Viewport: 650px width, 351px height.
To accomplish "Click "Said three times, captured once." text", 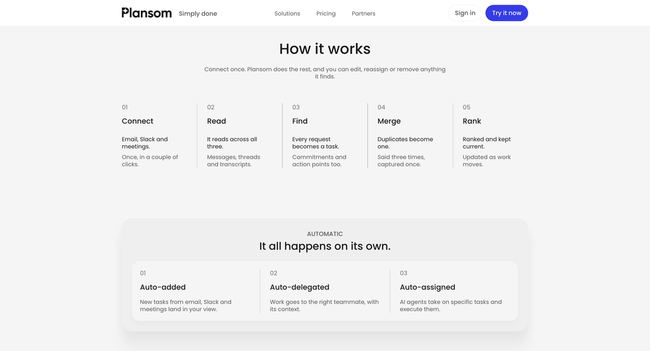I will click(x=401, y=161).
